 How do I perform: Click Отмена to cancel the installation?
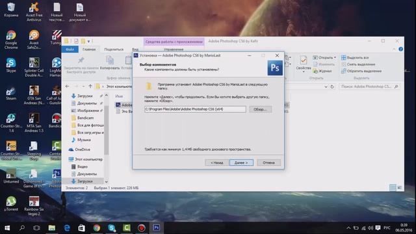tap(268, 162)
